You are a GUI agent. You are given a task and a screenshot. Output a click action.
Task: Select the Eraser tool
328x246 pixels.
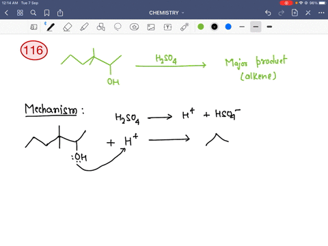[68, 27]
